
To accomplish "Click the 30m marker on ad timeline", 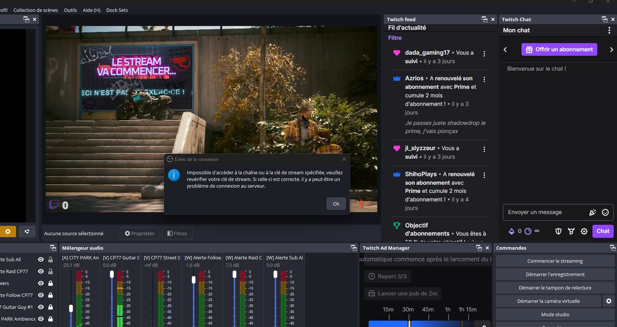I will 408,310.
